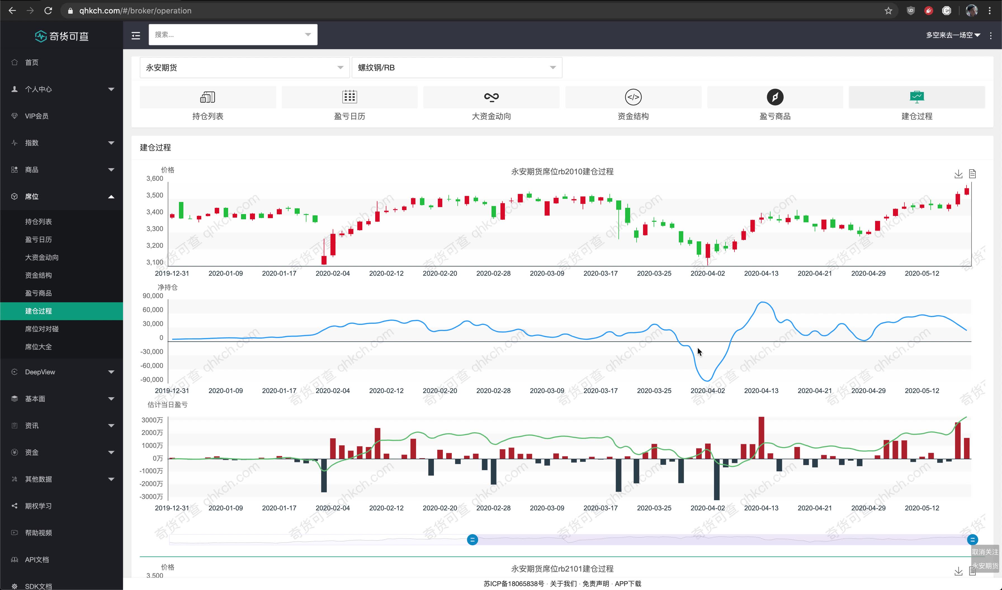Click the diamond icon beside VIP会员
Image resolution: width=1002 pixels, height=590 pixels.
pos(15,116)
